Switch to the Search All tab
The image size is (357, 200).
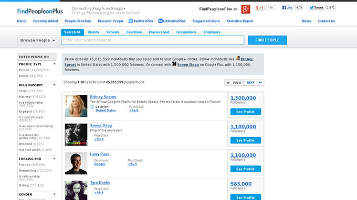(72, 32)
